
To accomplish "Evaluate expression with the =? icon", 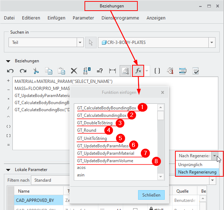I will 99,71.
